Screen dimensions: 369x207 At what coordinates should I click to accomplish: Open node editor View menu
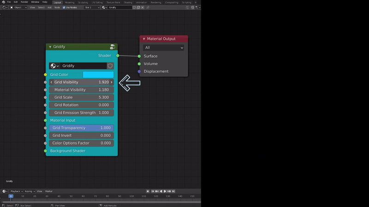(x=32, y=7)
